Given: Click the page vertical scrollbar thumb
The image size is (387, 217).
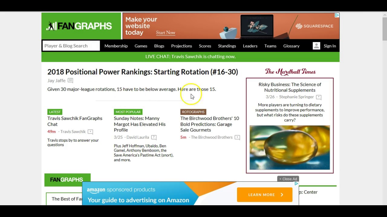Looking at the screenshot, I should (x=385, y=29).
